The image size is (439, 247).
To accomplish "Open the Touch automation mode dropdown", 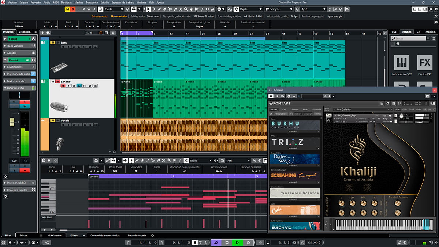I will pyautogui.click(x=113, y=9).
